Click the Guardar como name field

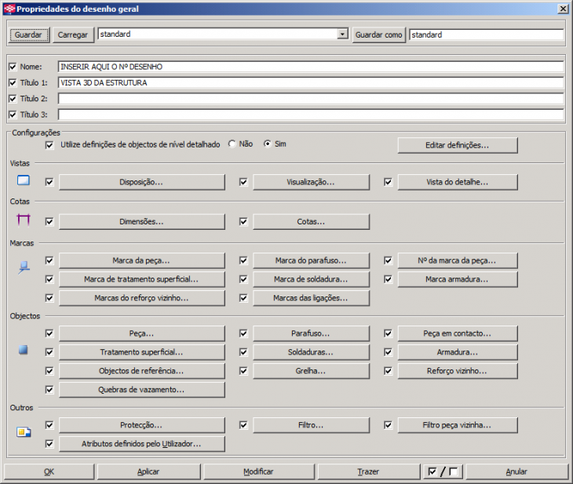tap(487, 35)
